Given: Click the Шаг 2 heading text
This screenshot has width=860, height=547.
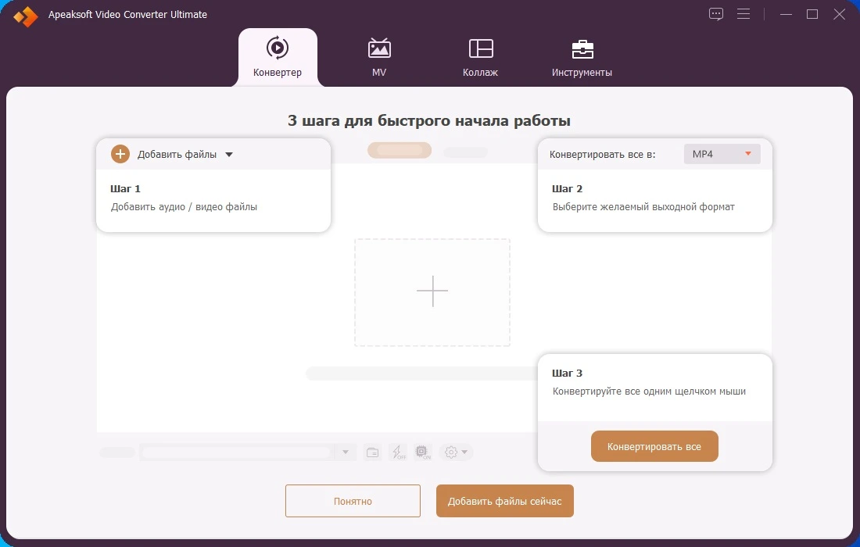Looking at the screenshot, I should (567, 188).
